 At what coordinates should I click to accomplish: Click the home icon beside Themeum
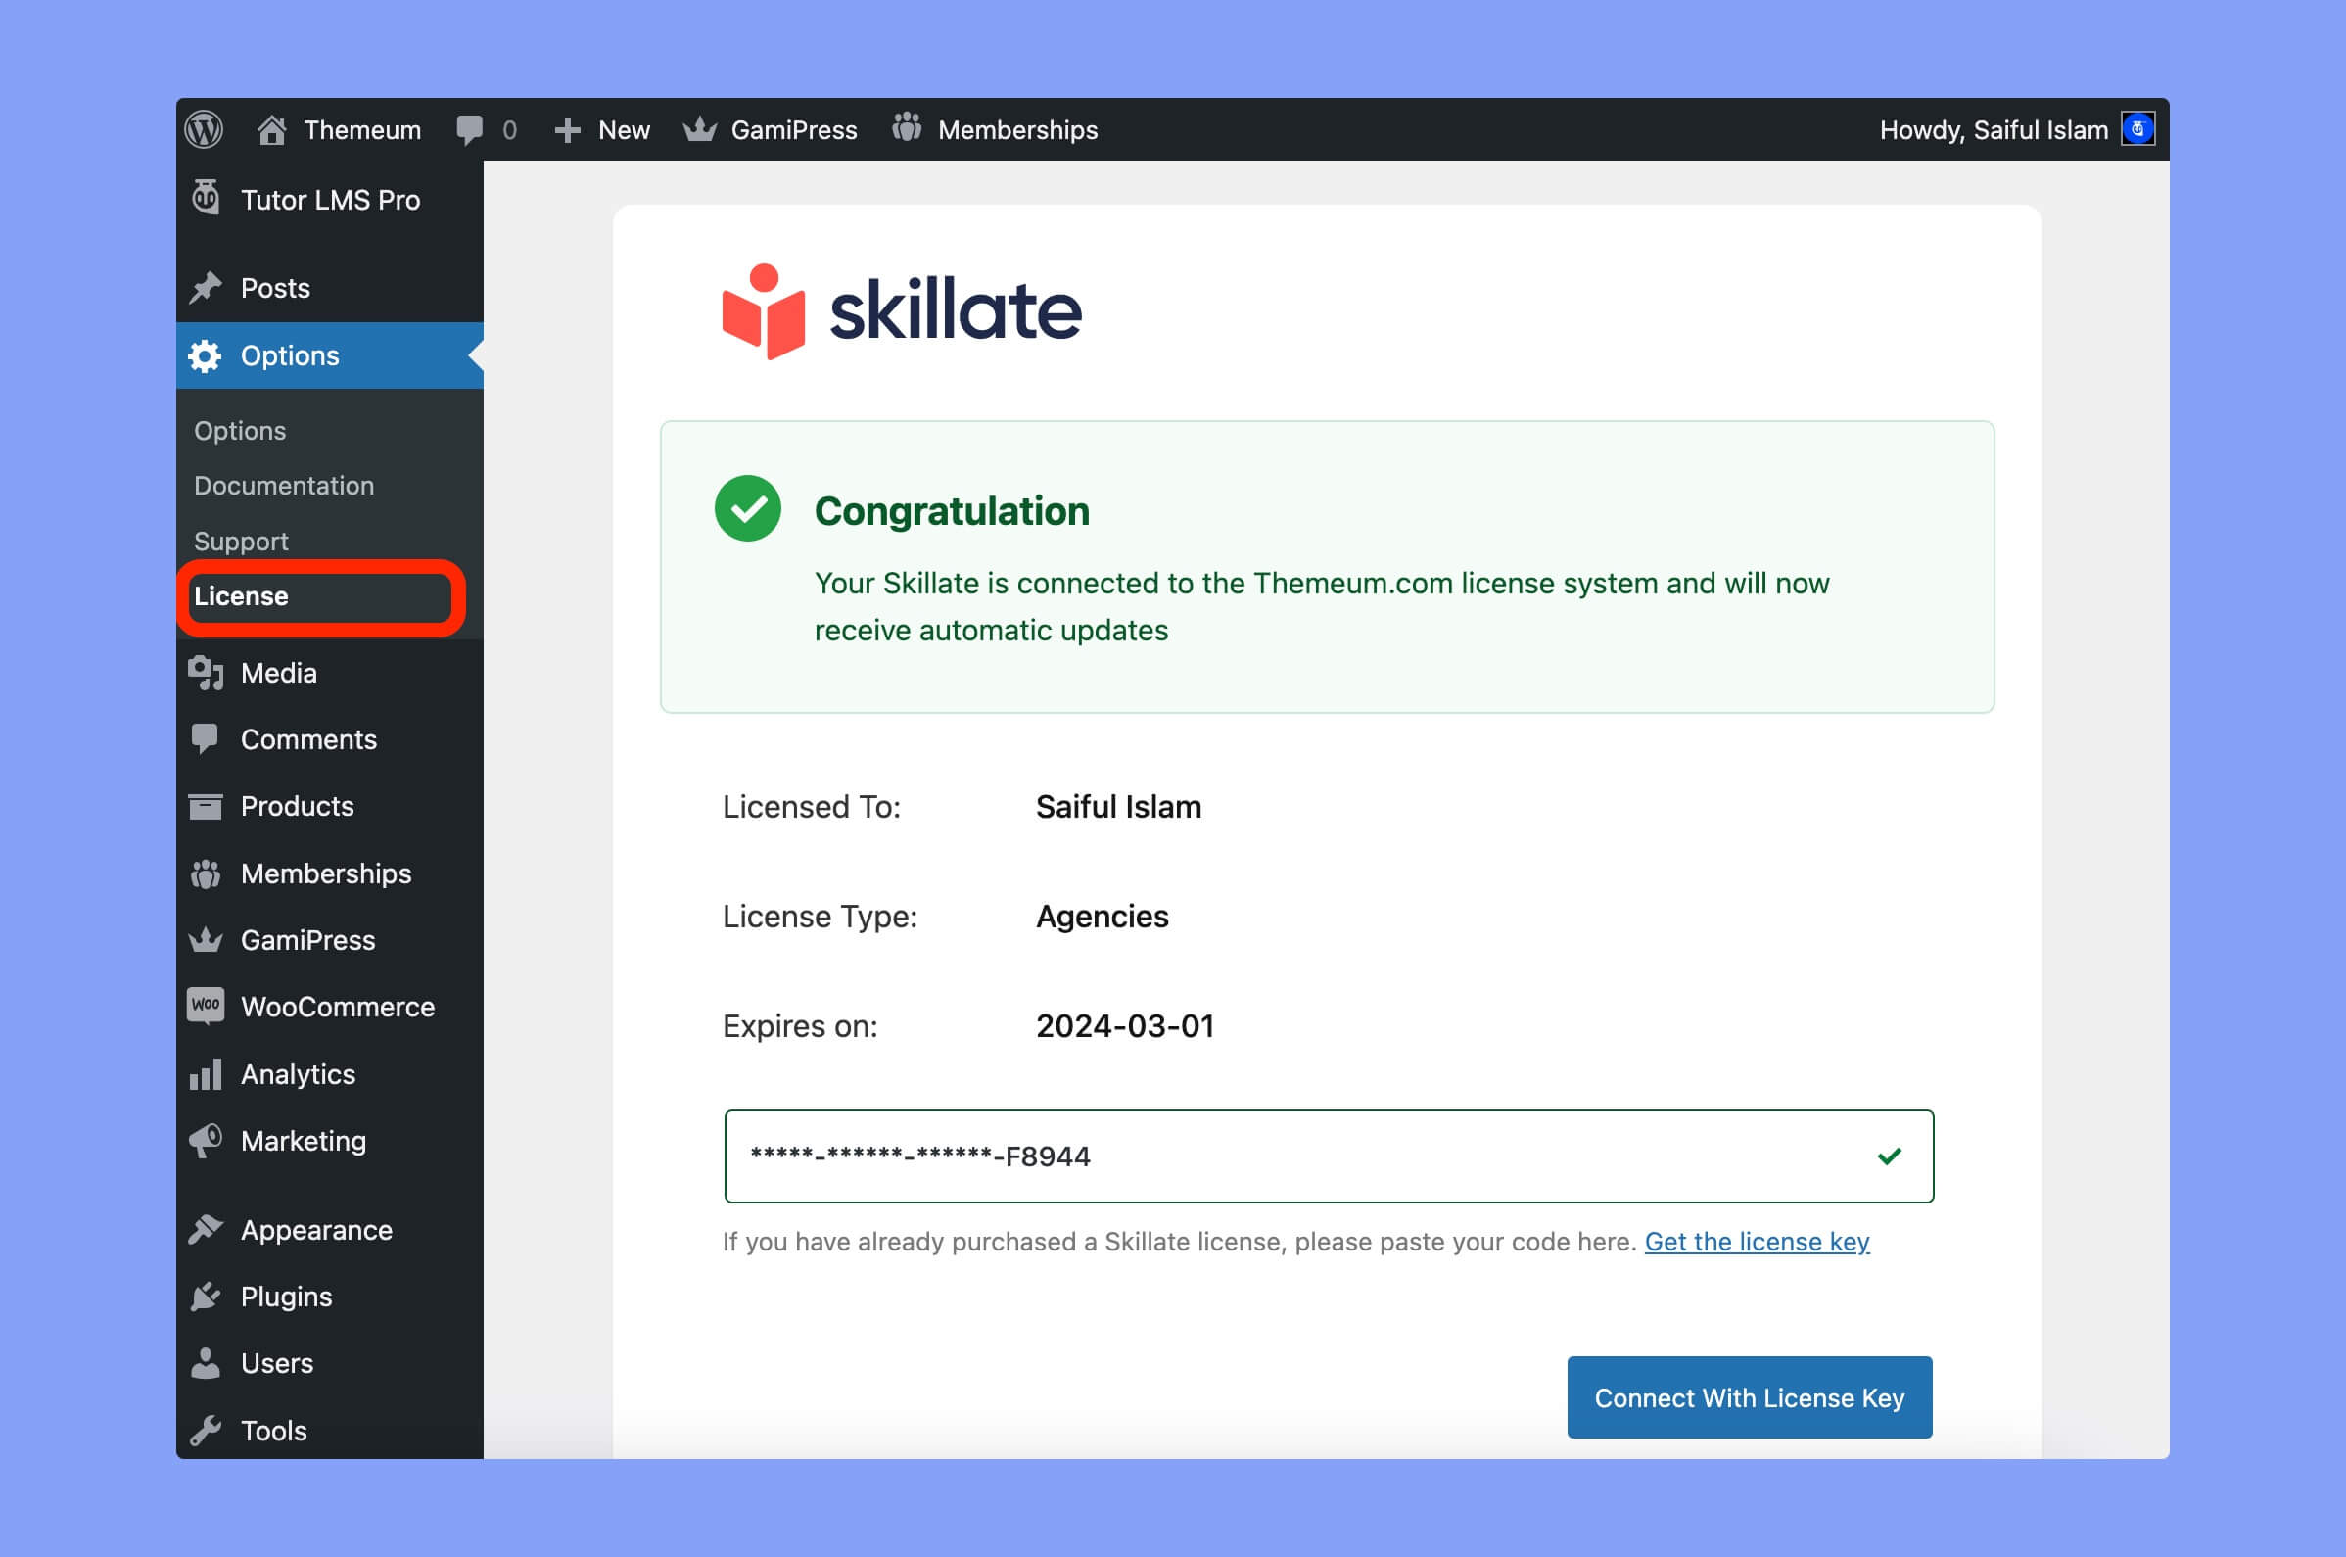click(x=272, y=130)
